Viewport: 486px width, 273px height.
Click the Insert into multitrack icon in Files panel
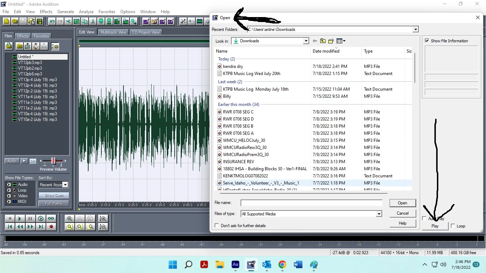click(27, 46)
